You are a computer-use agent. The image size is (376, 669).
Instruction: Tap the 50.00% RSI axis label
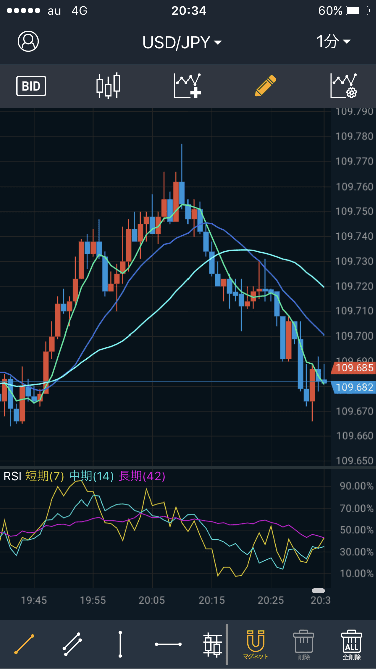(356, 530)
